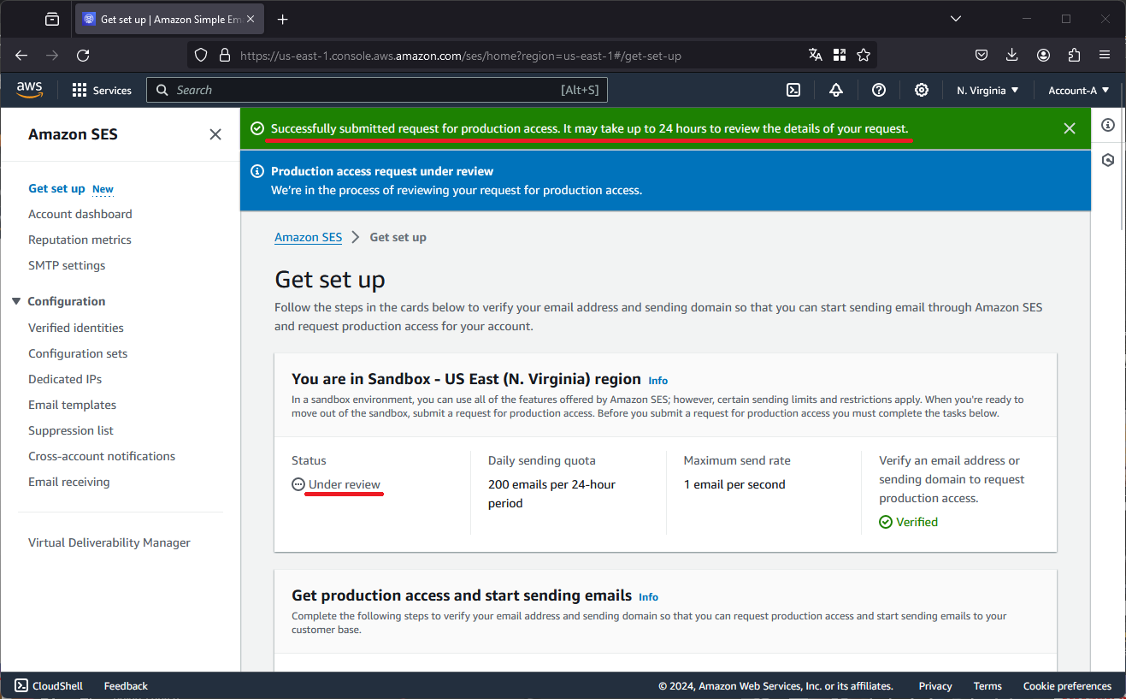
Task: Click the browser back arrow
Action: click(21, 55)
